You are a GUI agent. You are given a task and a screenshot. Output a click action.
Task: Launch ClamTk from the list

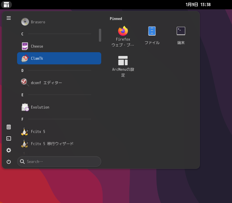(x=59, y=58)
